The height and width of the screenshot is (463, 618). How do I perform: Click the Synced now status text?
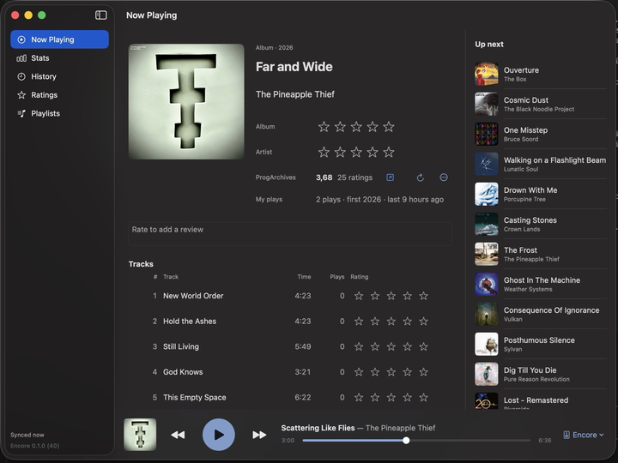tap(27, 435)
